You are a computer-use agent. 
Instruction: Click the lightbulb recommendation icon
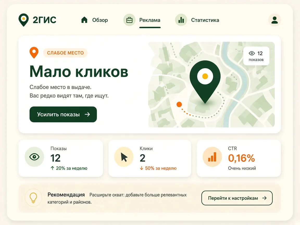point(33,198)
